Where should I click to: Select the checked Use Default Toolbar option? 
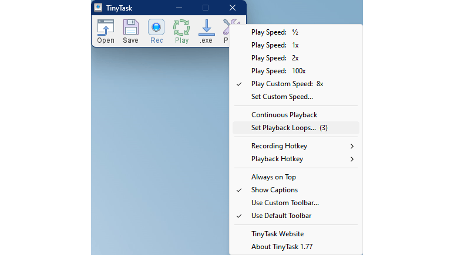281,216
